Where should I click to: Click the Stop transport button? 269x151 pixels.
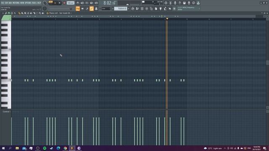(x=60, y=3)
